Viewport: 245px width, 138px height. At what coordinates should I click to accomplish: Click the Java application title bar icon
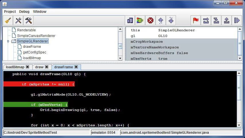tap(5, 4)
